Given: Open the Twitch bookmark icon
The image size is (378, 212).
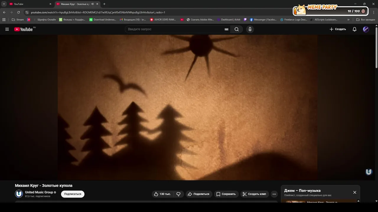Looking at the screenshot, I should click(x=245, y=20).
